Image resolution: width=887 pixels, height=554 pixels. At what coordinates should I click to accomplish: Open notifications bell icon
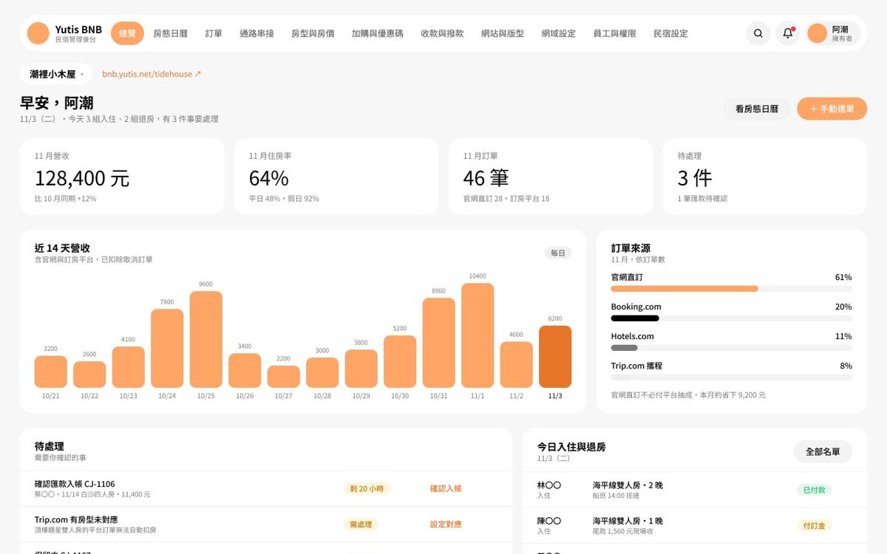788,33
